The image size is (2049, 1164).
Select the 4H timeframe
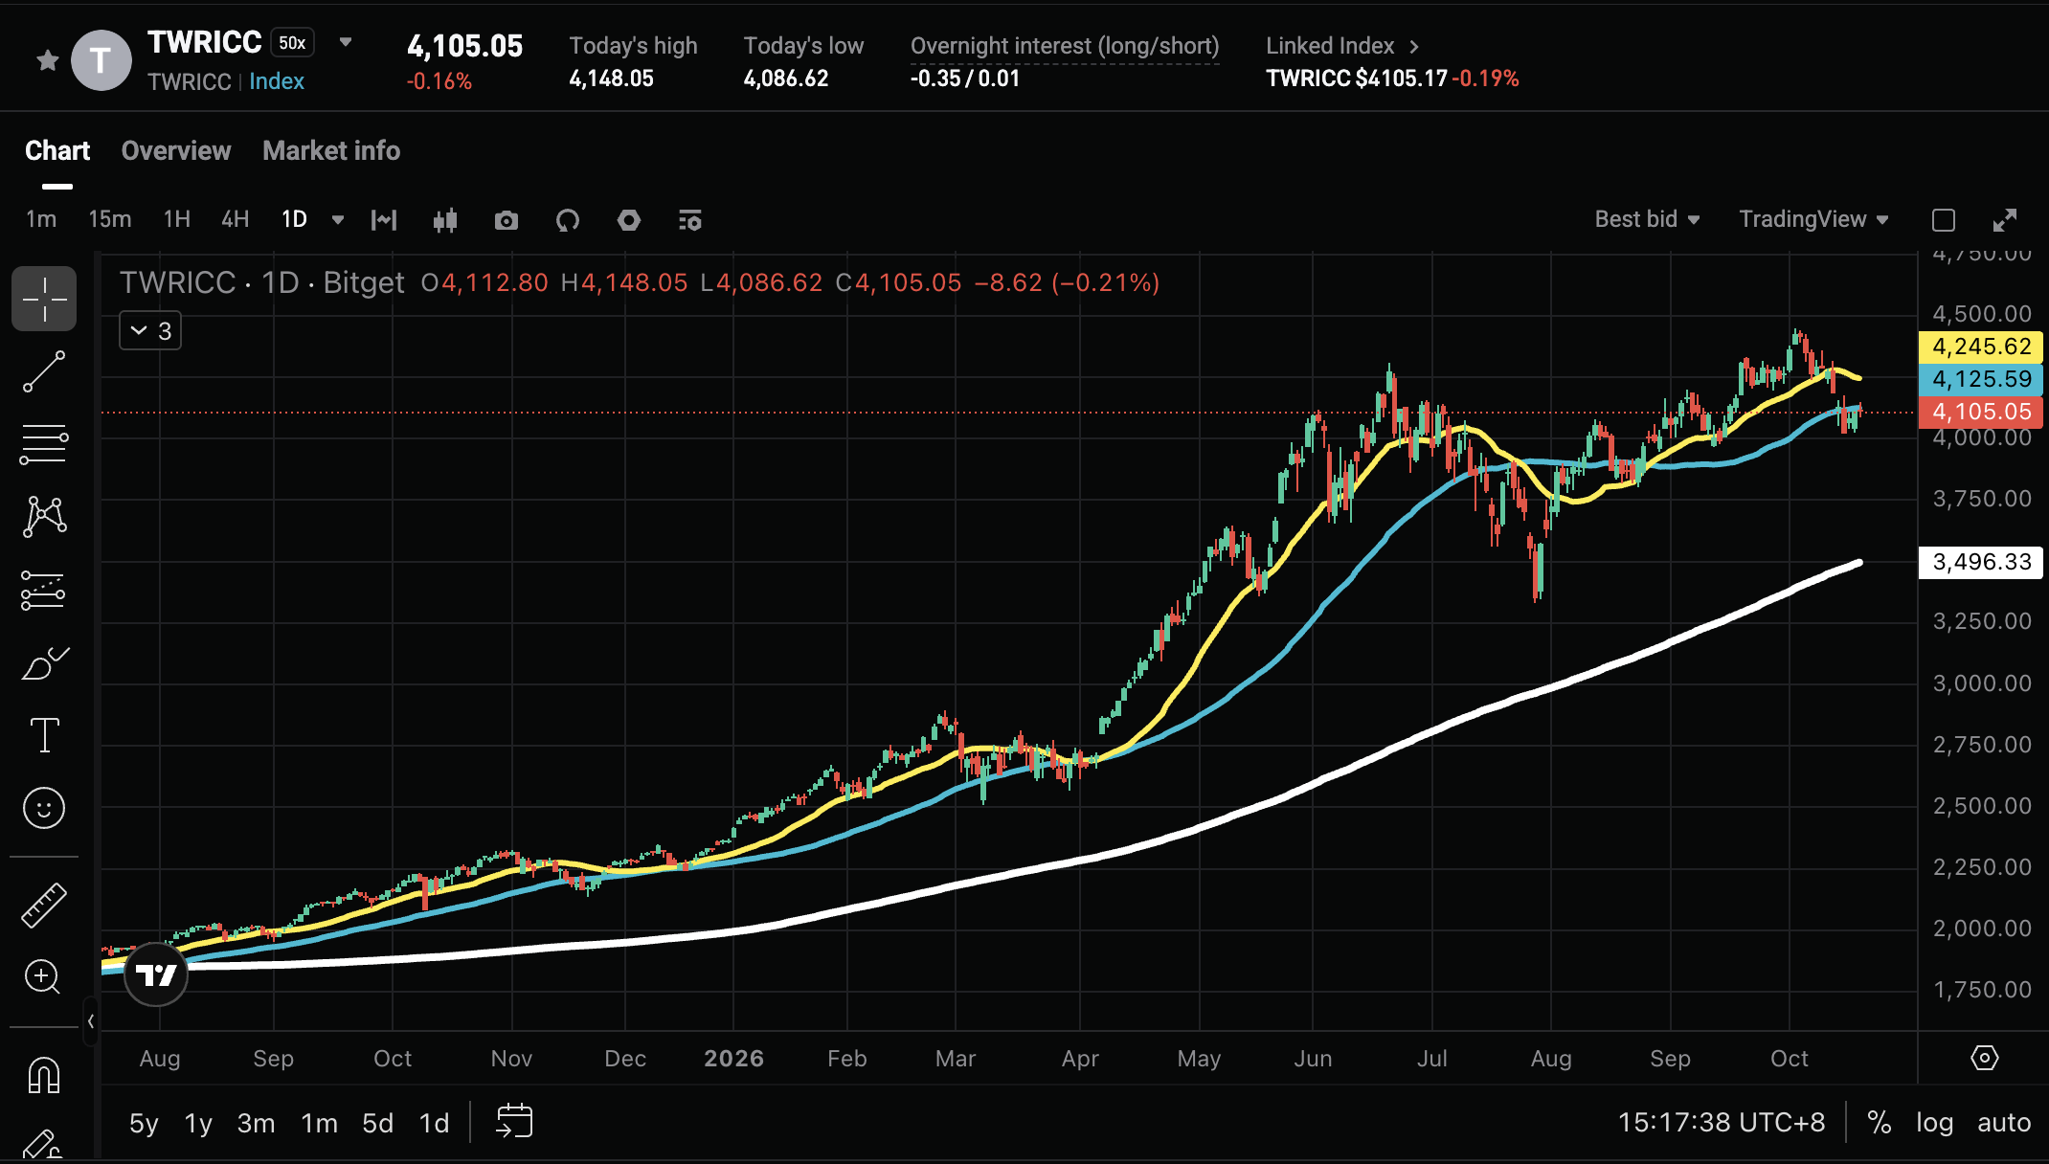click(x=236, y=219)
